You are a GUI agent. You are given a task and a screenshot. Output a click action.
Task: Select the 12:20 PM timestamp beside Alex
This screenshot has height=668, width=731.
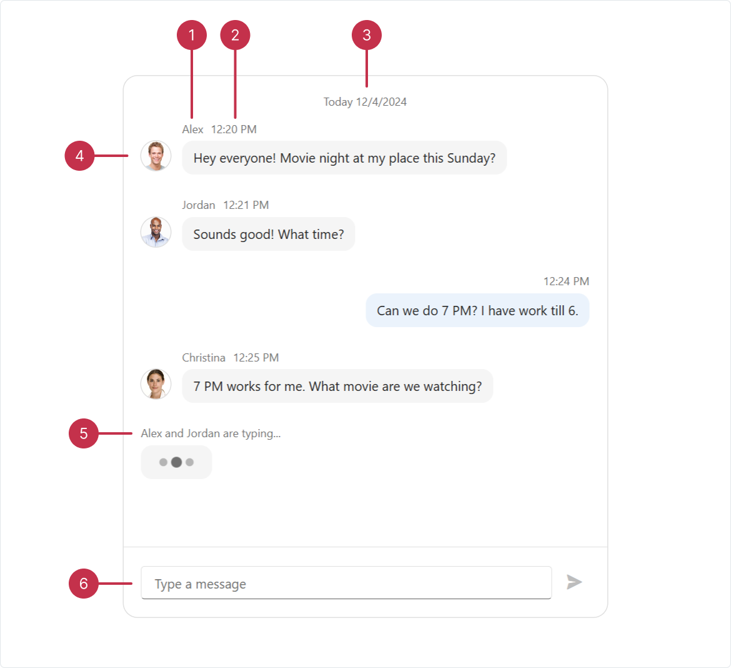point(234,129)
